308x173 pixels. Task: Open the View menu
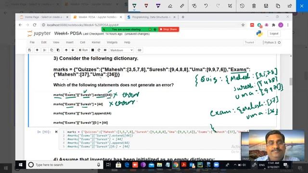point(56,42)
